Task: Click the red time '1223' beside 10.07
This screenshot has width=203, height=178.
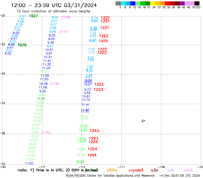Action: [x=99, y=84]
